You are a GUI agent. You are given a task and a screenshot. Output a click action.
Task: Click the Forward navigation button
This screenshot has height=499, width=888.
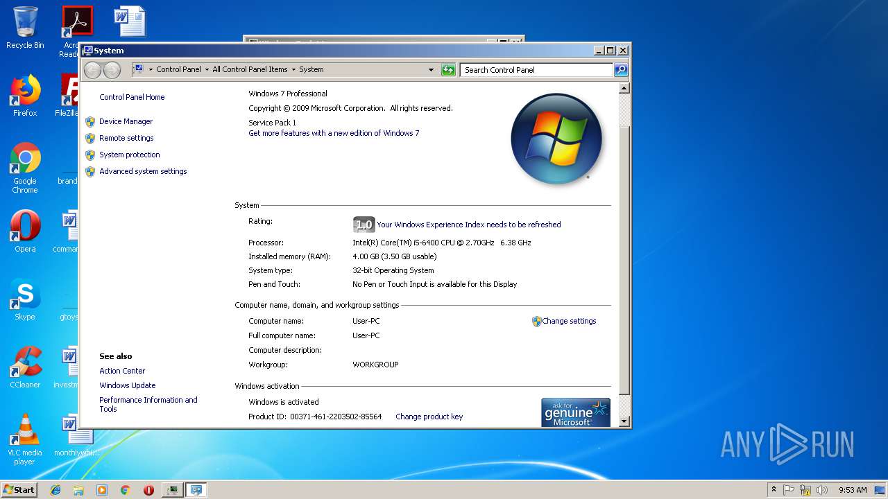coord(112,69)
